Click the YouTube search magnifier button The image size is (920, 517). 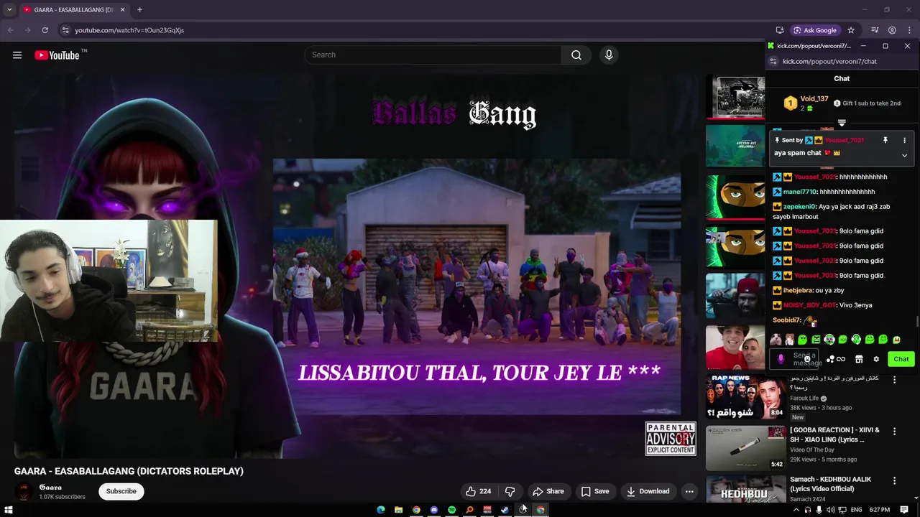point(576,55)
